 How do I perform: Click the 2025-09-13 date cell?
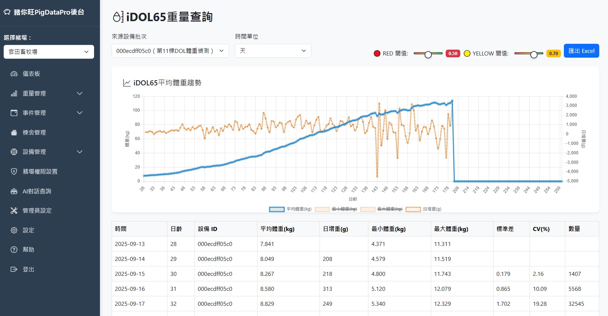click(139, 244)
